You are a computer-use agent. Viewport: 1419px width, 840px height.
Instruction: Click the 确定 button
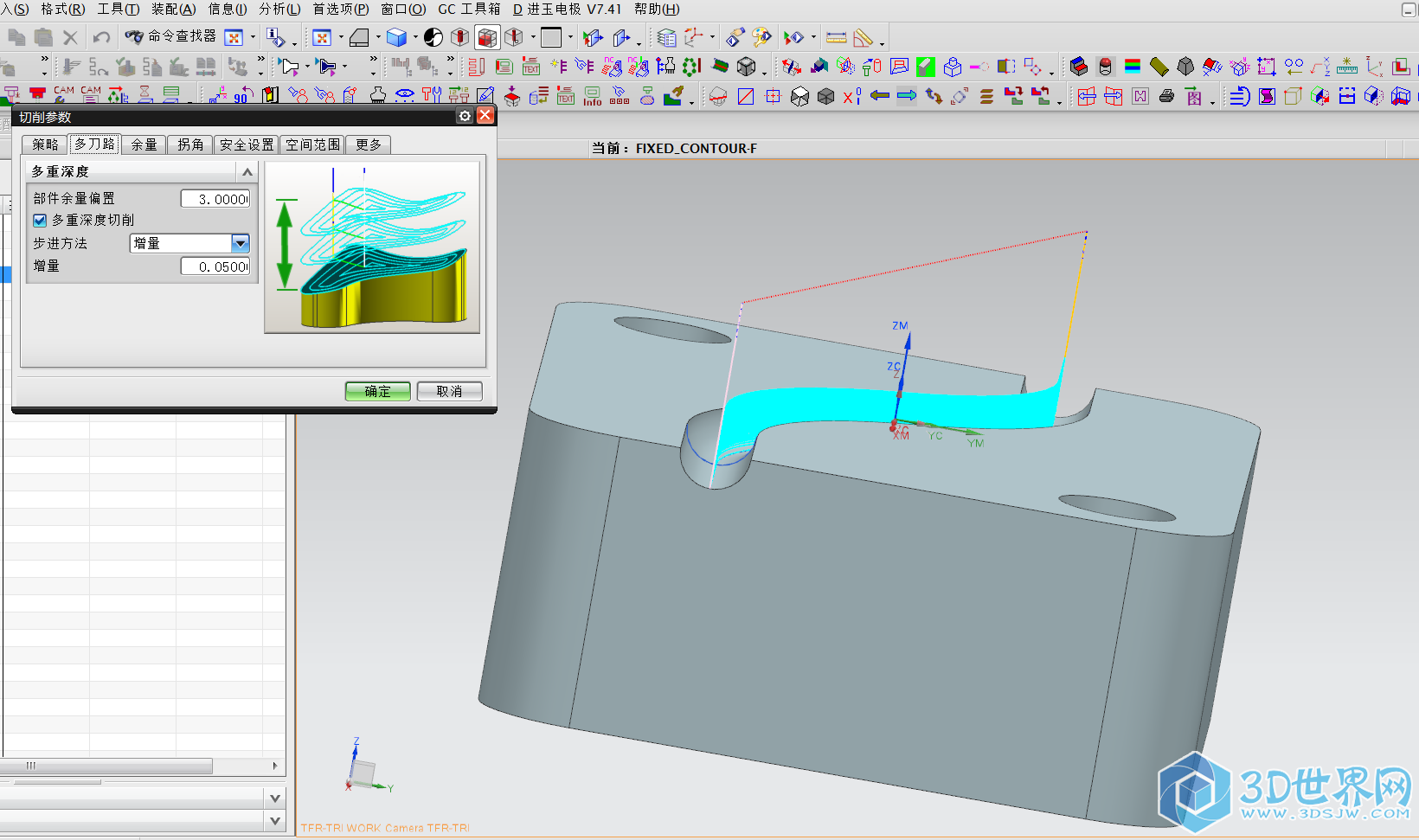point(377,391)
